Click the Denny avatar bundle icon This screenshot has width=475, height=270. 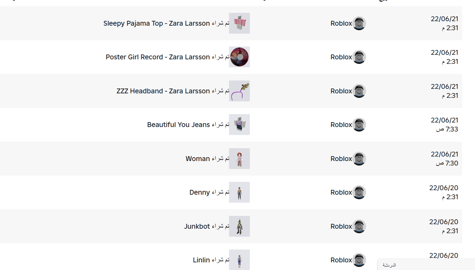[x=239, y=192]
